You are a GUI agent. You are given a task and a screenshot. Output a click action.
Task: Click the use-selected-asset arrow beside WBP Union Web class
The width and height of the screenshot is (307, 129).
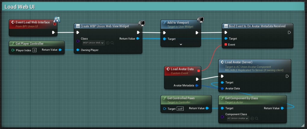click(x=108, y=43)
